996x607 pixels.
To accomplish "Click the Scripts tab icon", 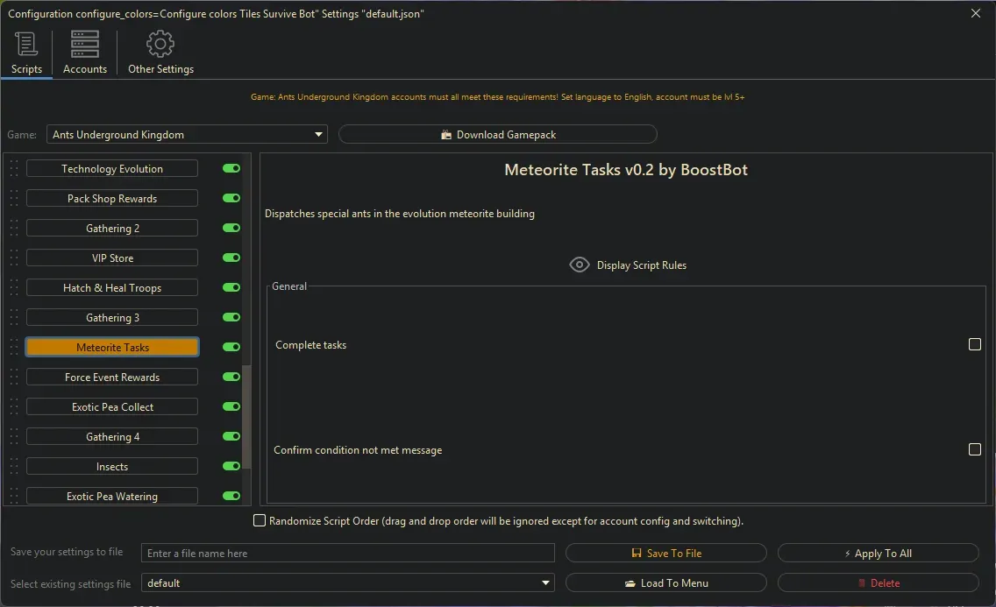I will point(25,43).
